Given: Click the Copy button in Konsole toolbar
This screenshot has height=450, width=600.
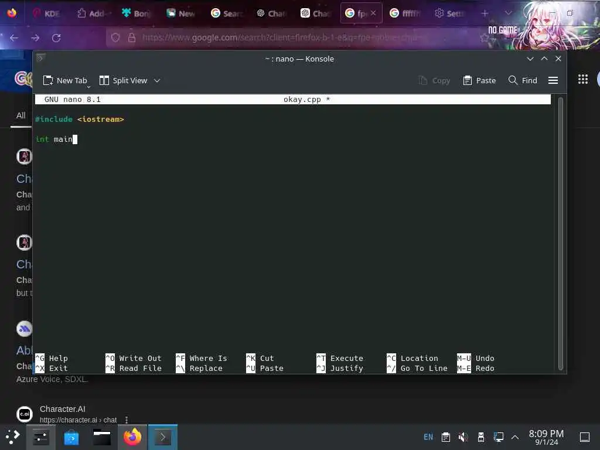Looking at the screenshot, I should click(x=434, y=80).
